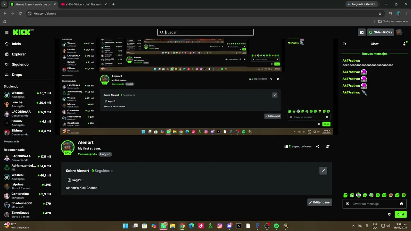
Task: Open the user profile avatar menu
Action: tap(399, 32)
